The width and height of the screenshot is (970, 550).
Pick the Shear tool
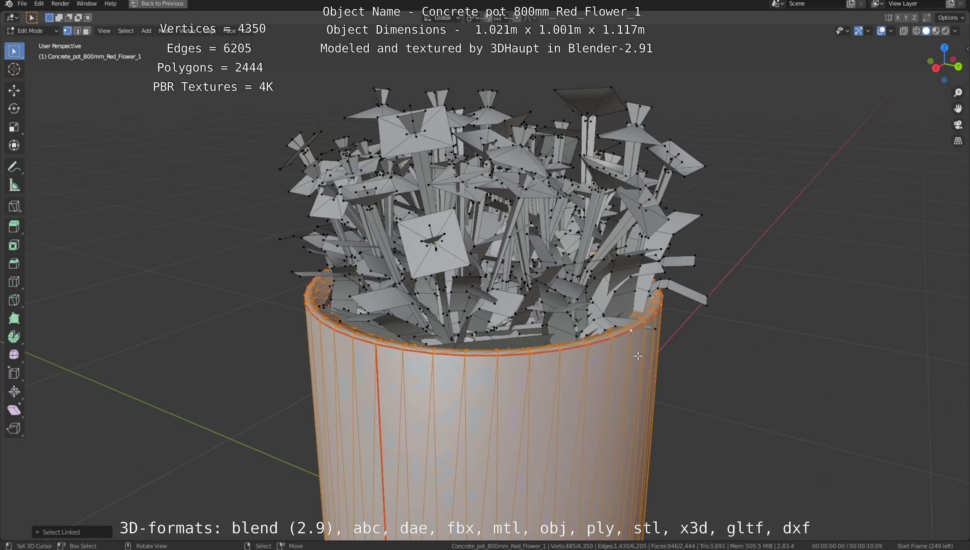[x=14, y=410]
